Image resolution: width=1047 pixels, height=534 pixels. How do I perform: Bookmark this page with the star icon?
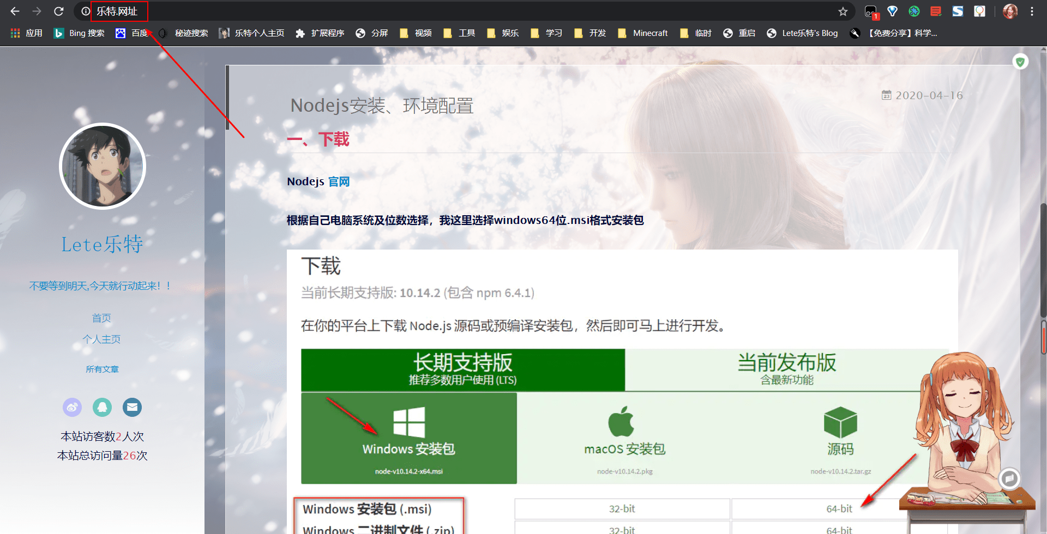843,11
